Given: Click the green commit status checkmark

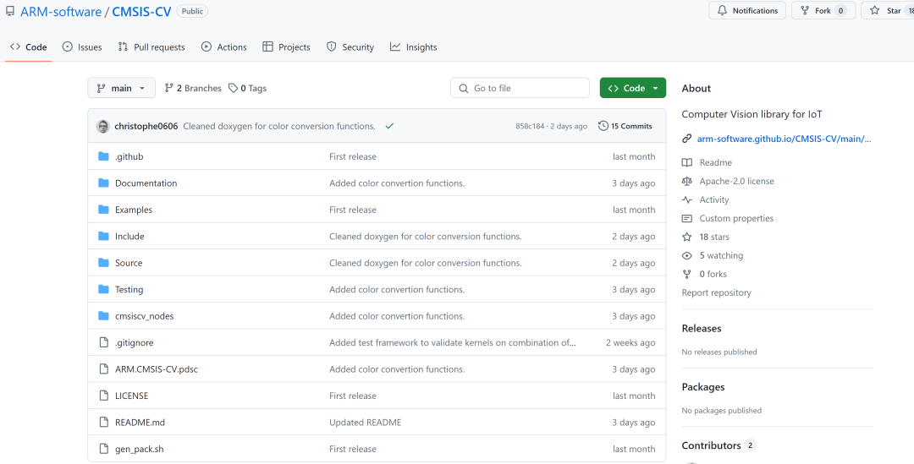Looking at the screenshot, I should [389, 126].
